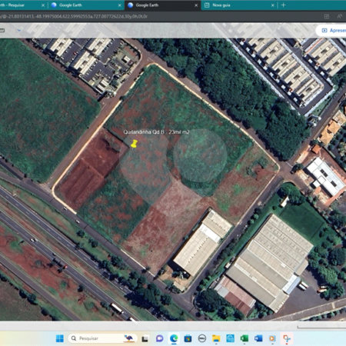Click the Apresentar button
Image resolution: width=346 pixels, height=346 pixels.
[x=332, y=31]
